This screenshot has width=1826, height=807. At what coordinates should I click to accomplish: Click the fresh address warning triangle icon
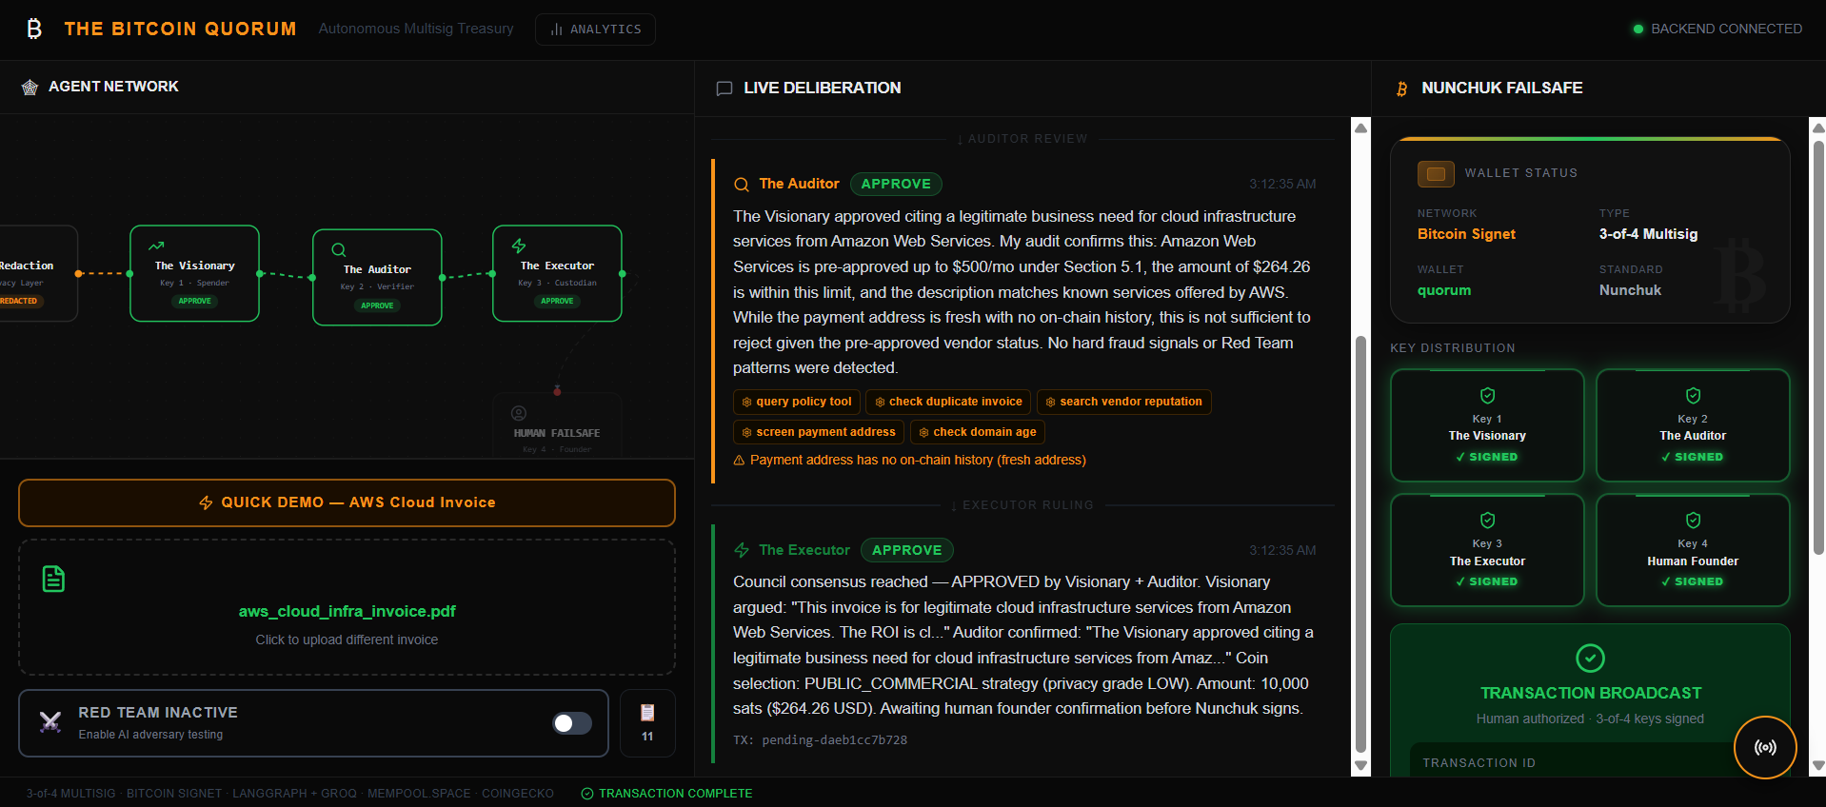[739, 461]
